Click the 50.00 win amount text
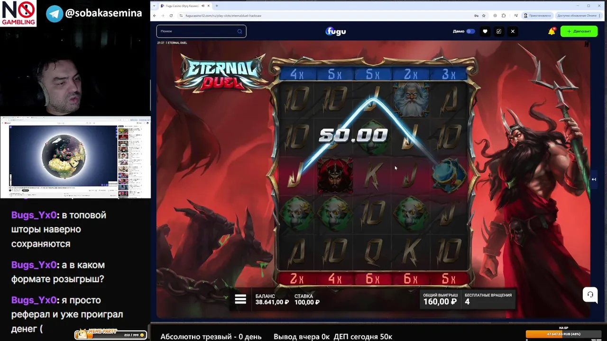Viewport: 607px width, 341px height. pos(353,135)
